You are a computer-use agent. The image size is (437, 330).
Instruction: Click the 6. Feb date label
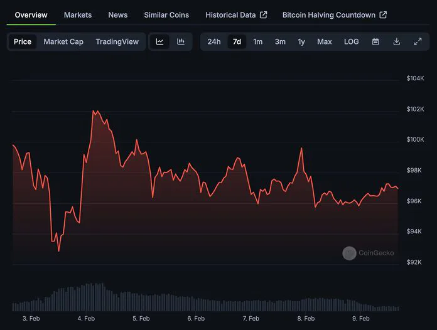[196, 318]
